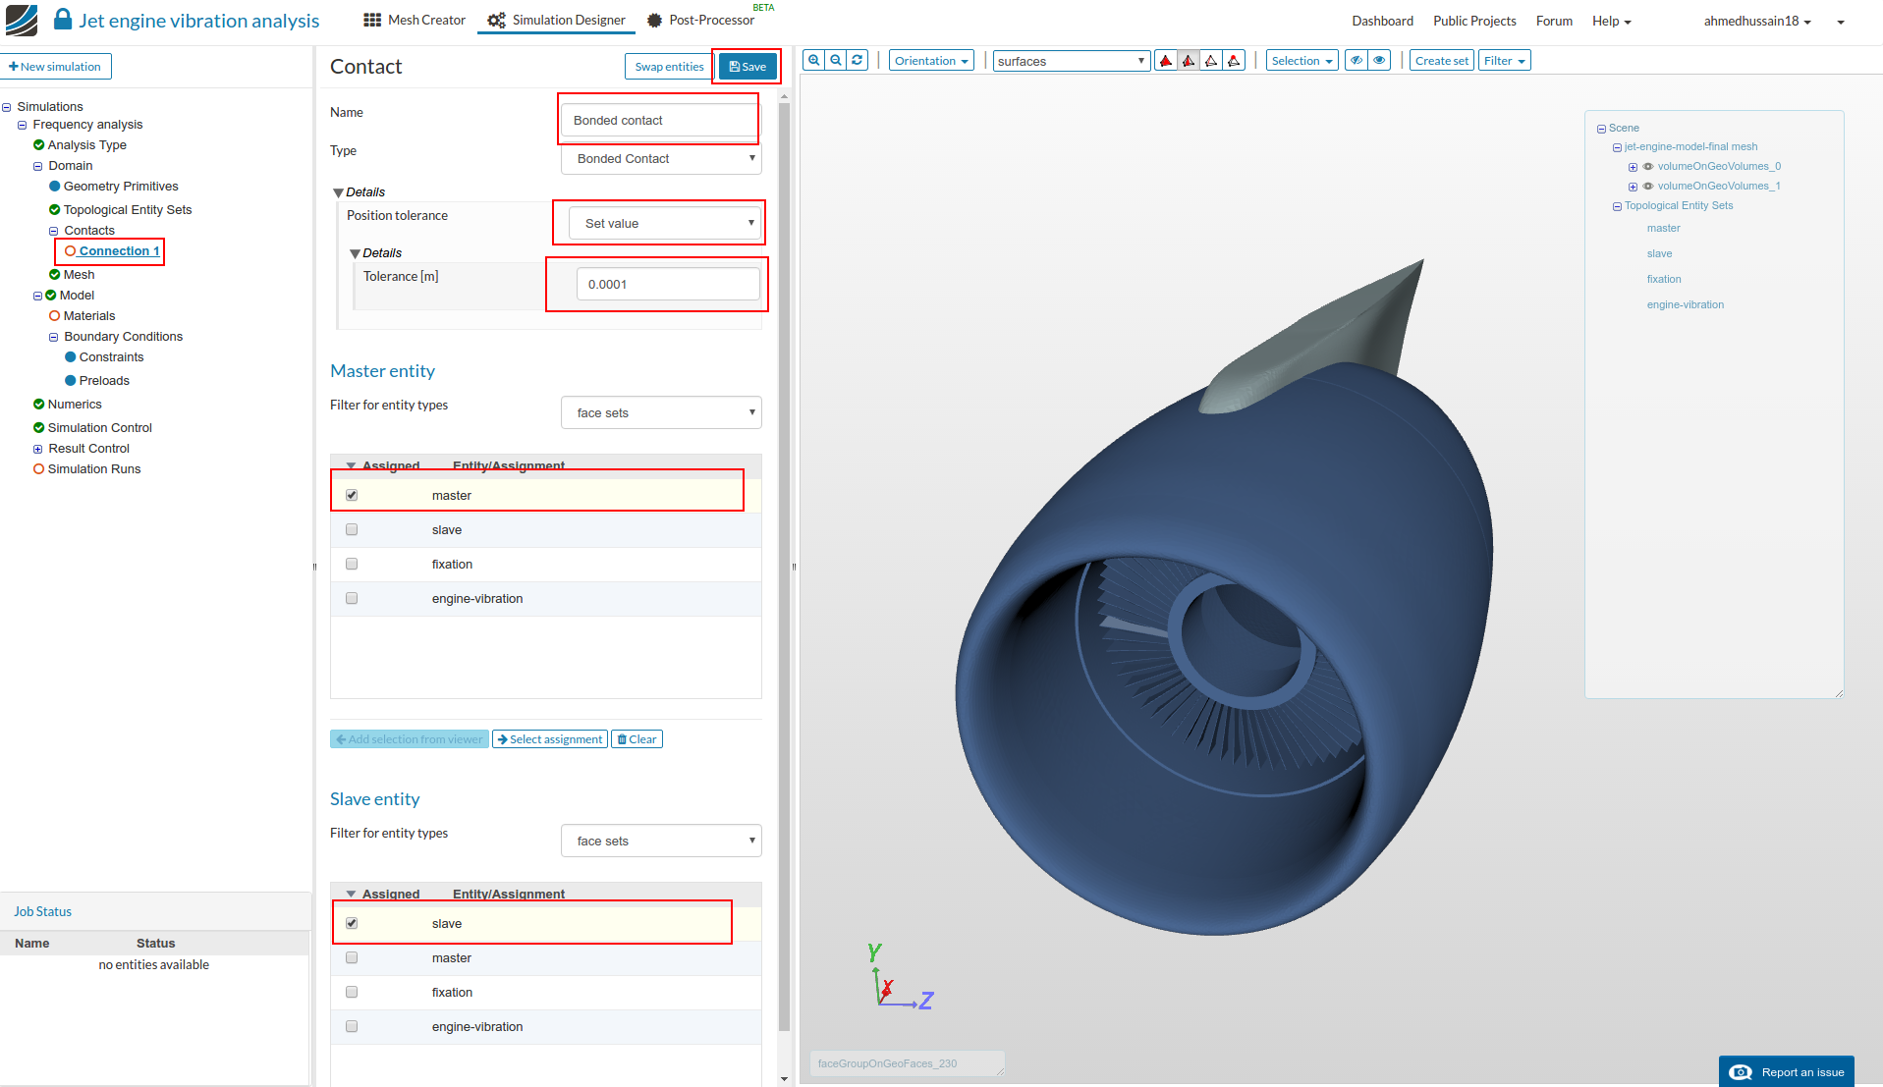Switch to the Mesh Creator tab
This screenshot has width=1883, height=1087.
pyautogui.click(x=415, y=20)
